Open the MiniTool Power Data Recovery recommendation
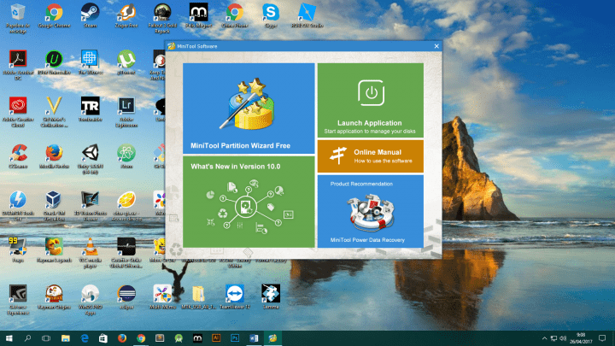The width and height of the screenshot is (615, 346). tap(370, 212)
